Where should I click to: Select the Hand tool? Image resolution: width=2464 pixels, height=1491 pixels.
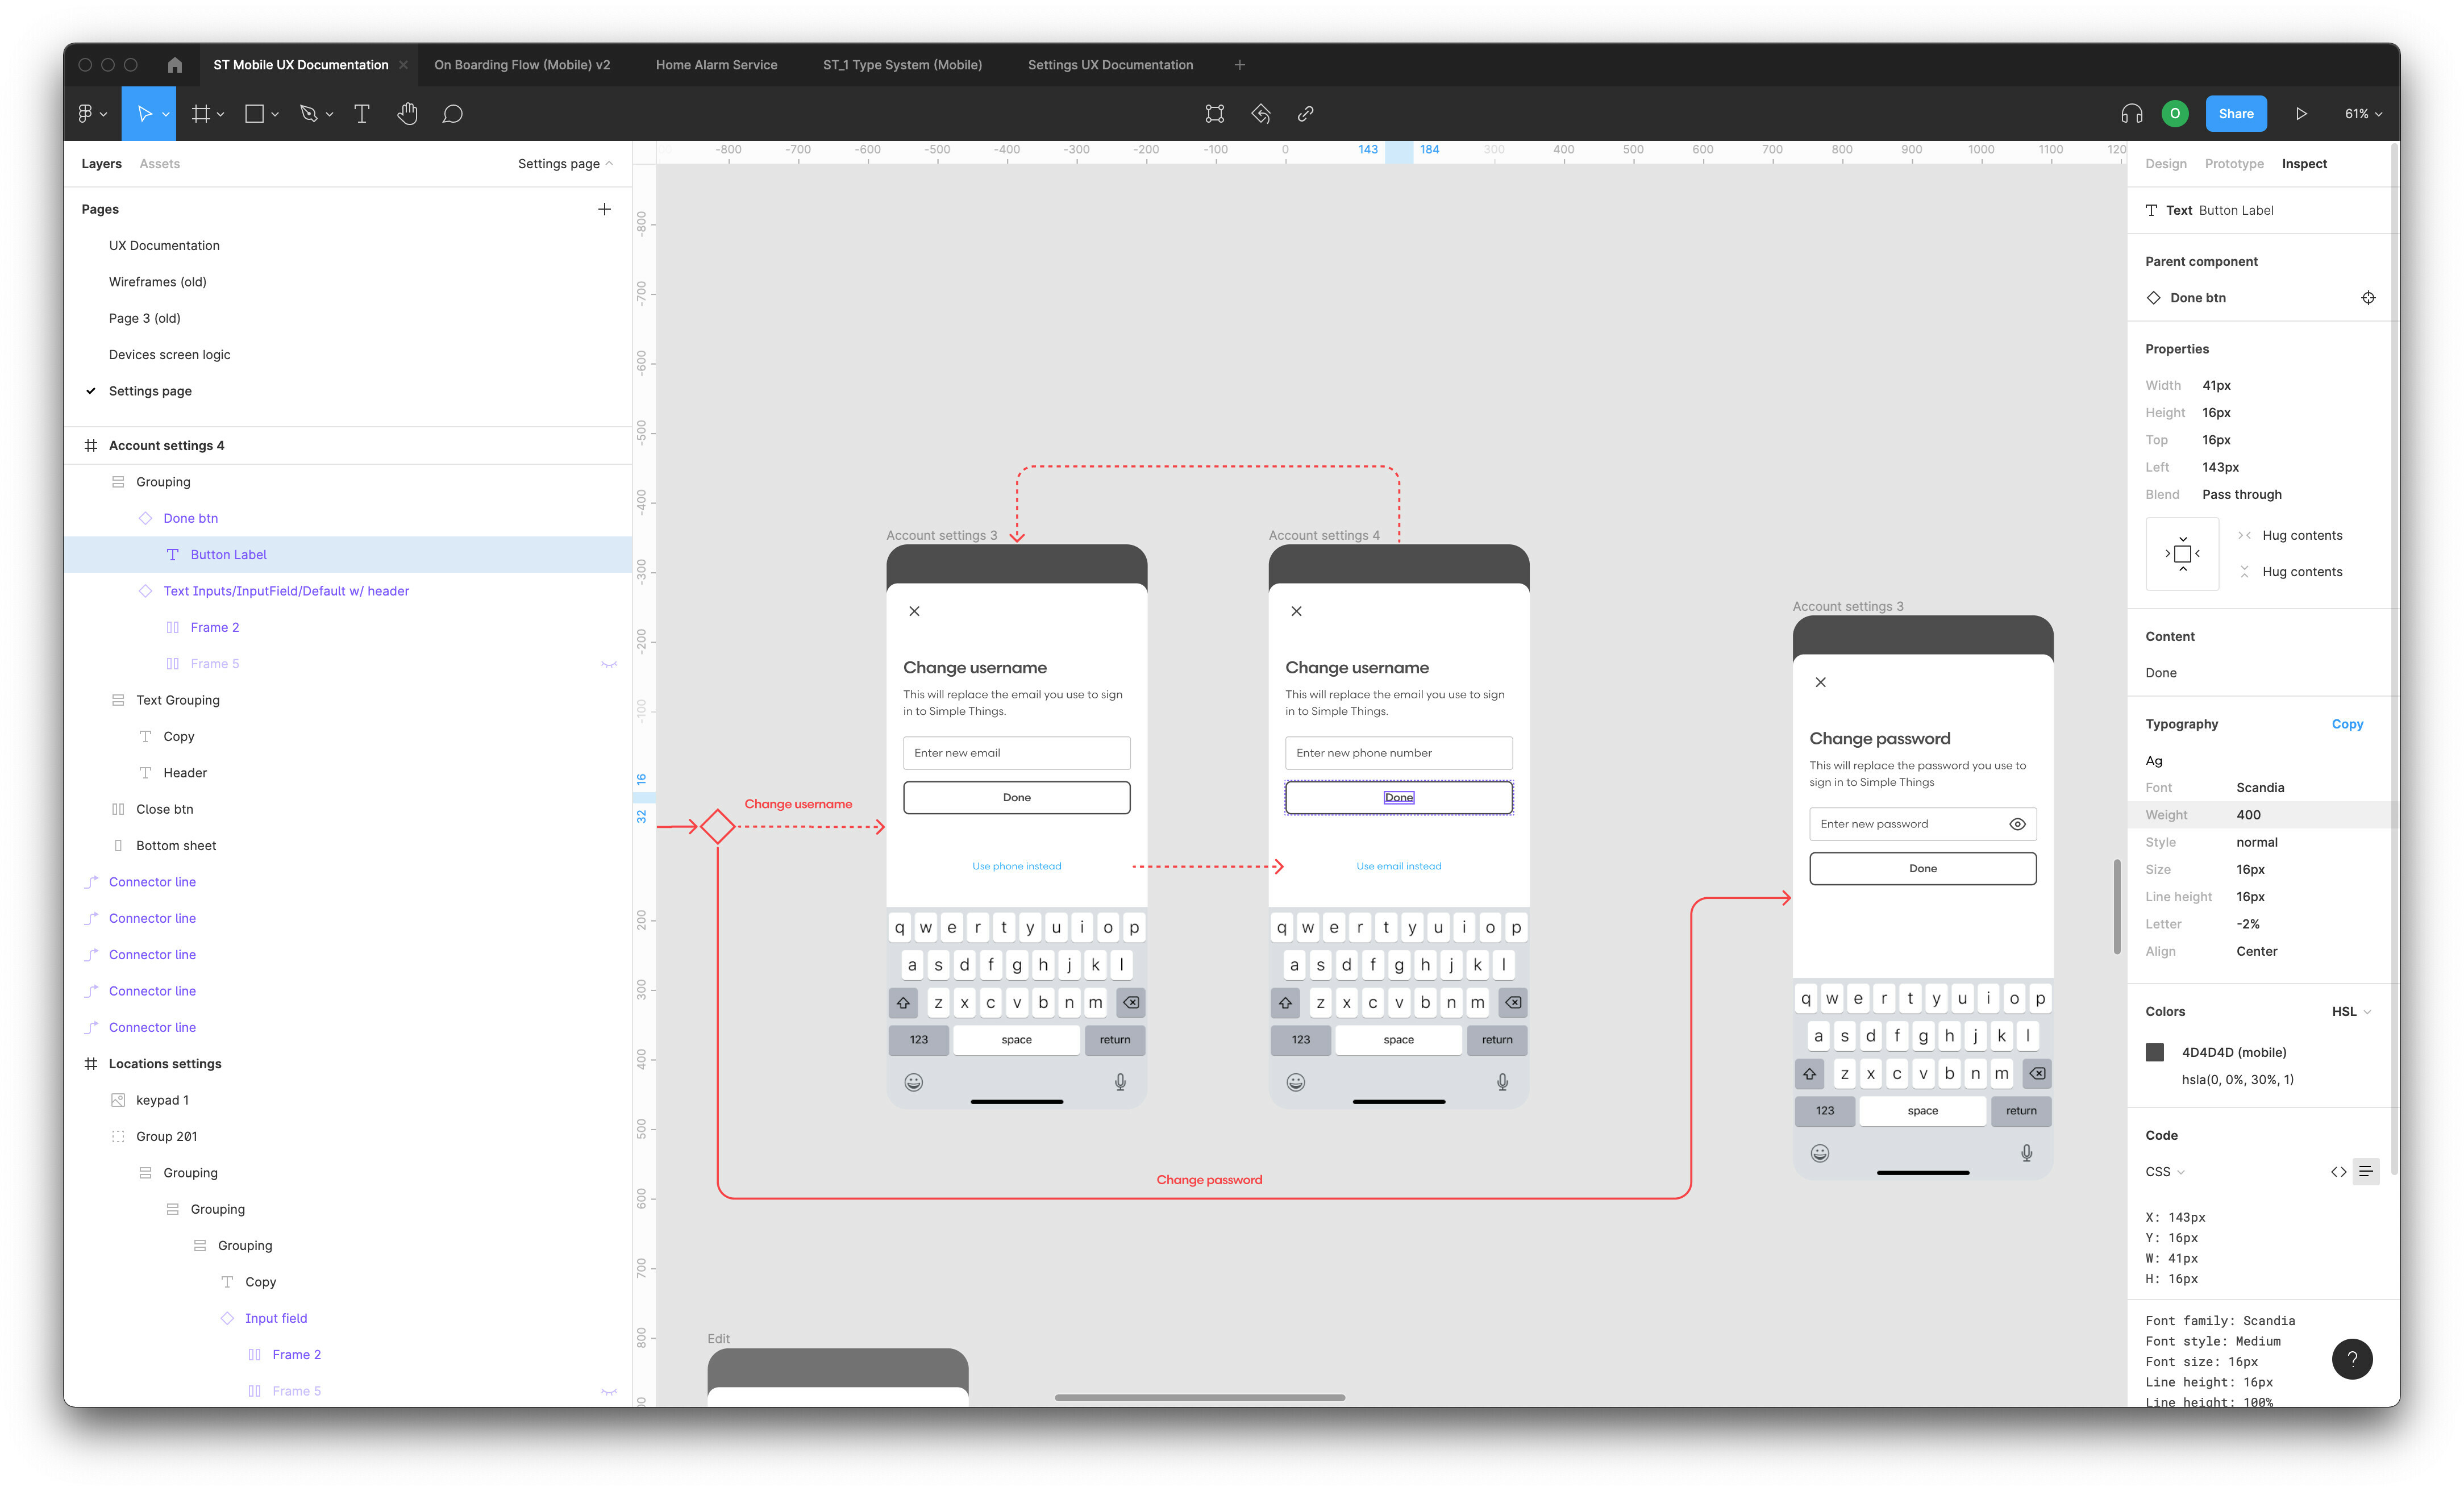(407, 114)
